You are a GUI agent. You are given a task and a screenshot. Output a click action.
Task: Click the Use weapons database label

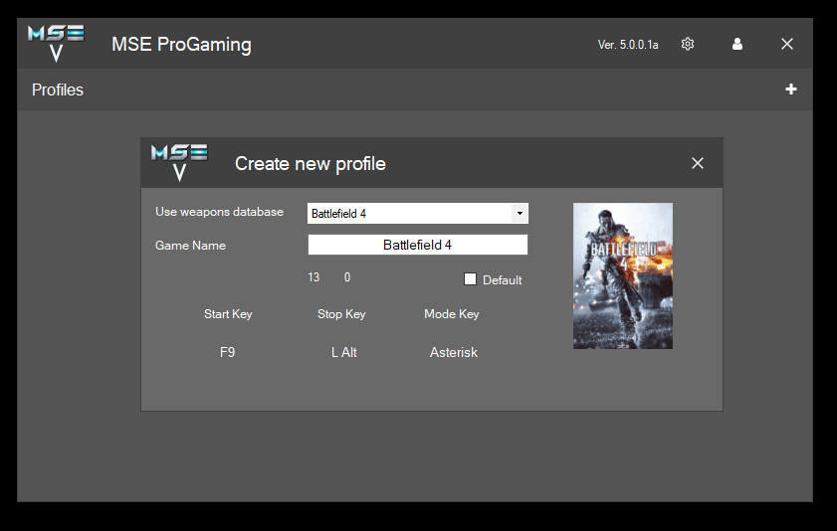point(219,212)
